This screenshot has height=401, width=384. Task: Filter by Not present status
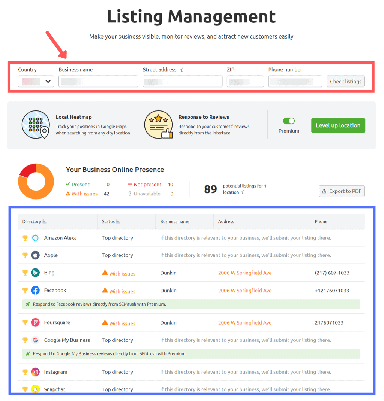tap(147, 184)
